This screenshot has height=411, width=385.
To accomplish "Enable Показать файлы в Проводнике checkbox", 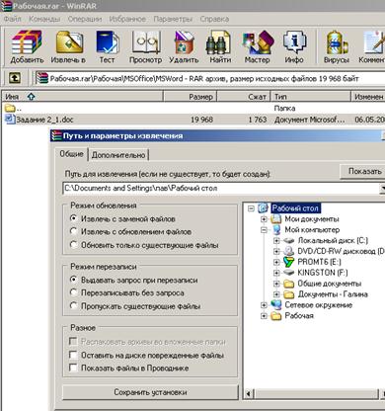I will pos(73,368).
